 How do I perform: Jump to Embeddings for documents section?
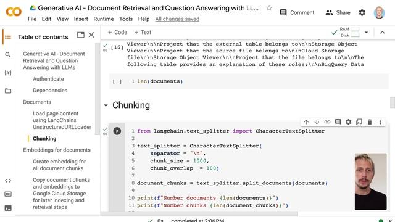click(x=57, y=150)
